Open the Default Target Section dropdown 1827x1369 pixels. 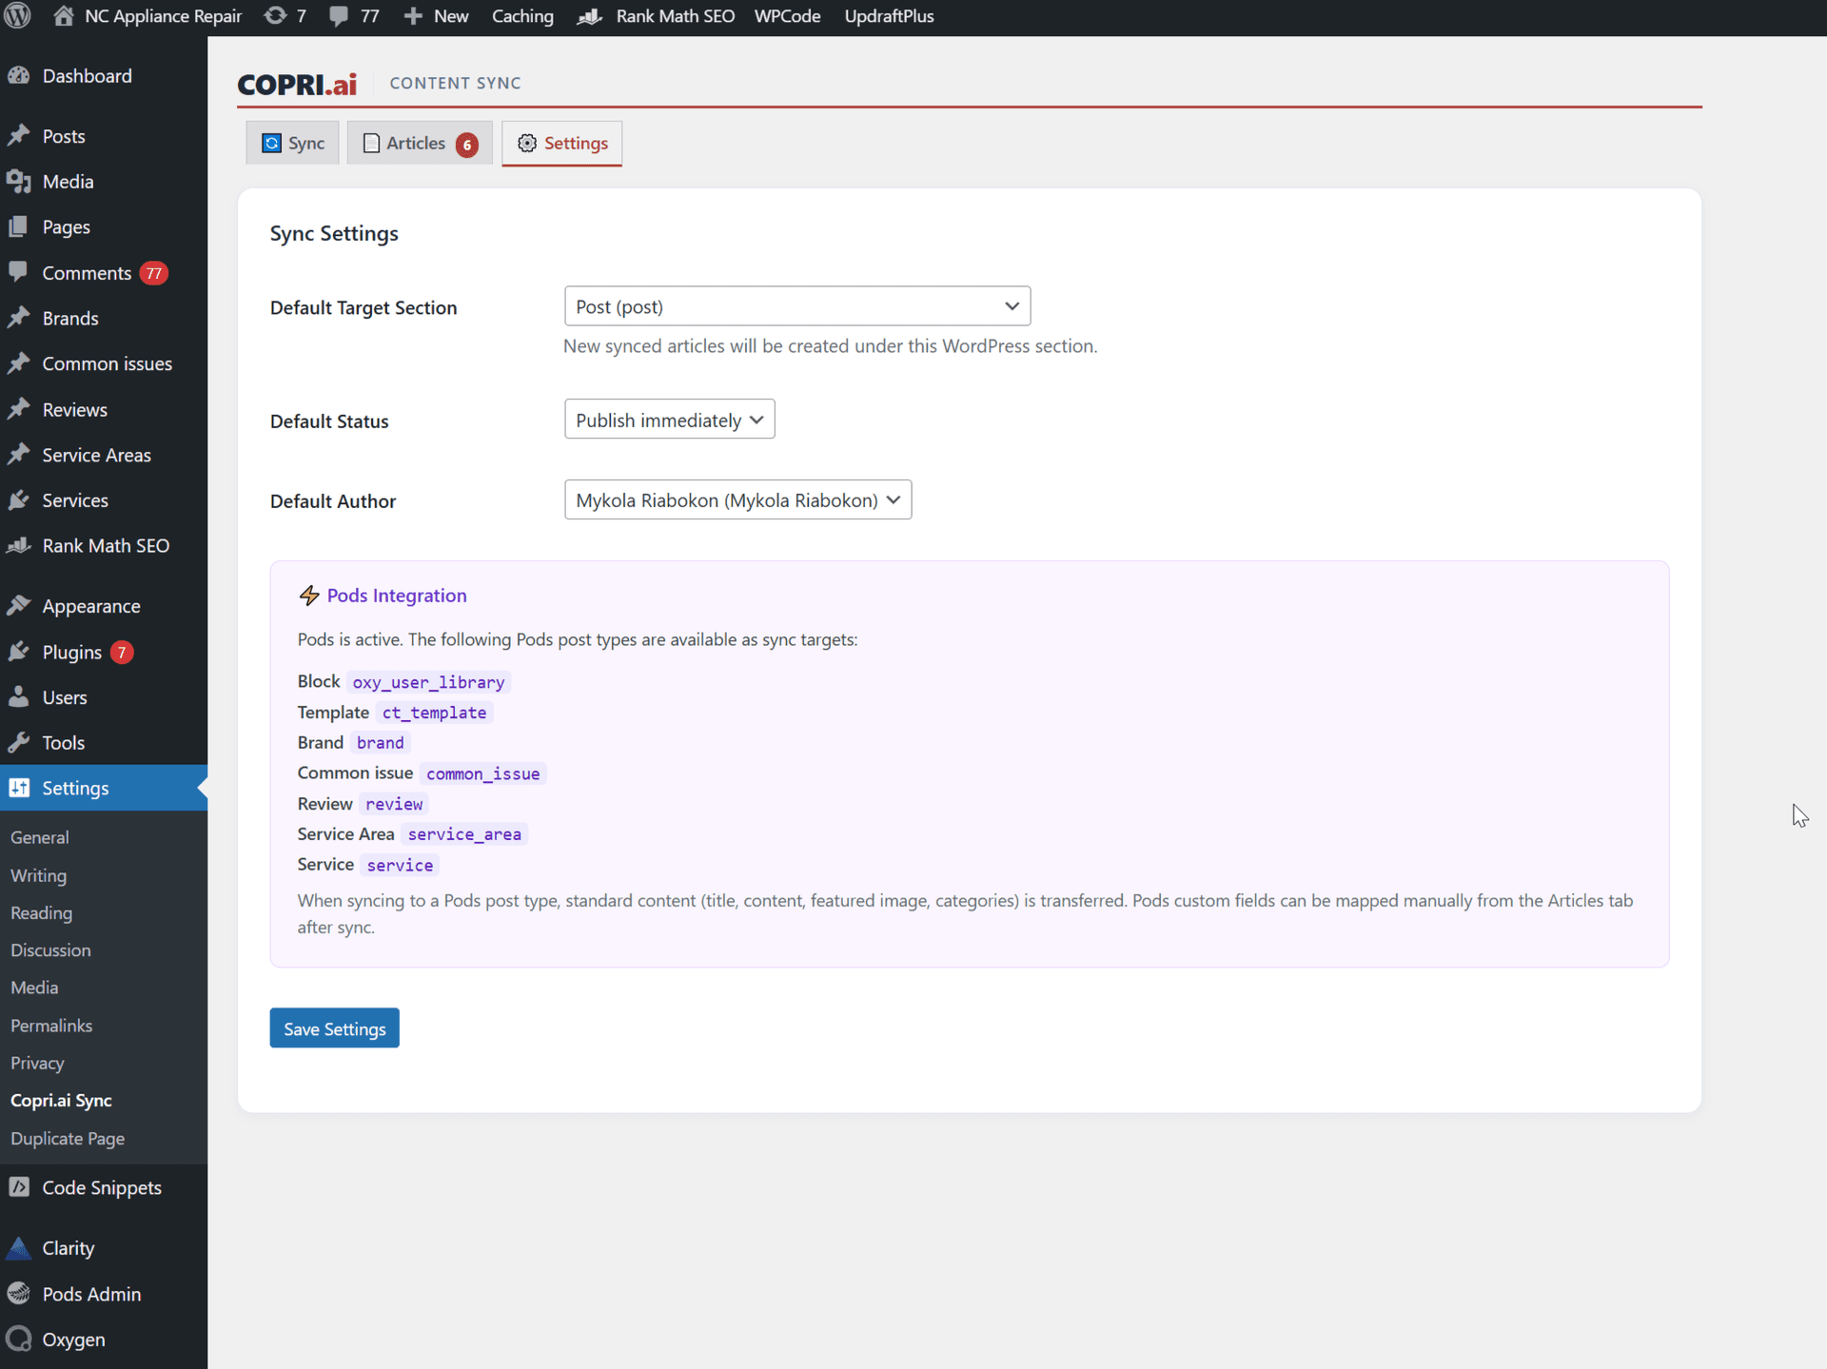click(x=796, y=305)
